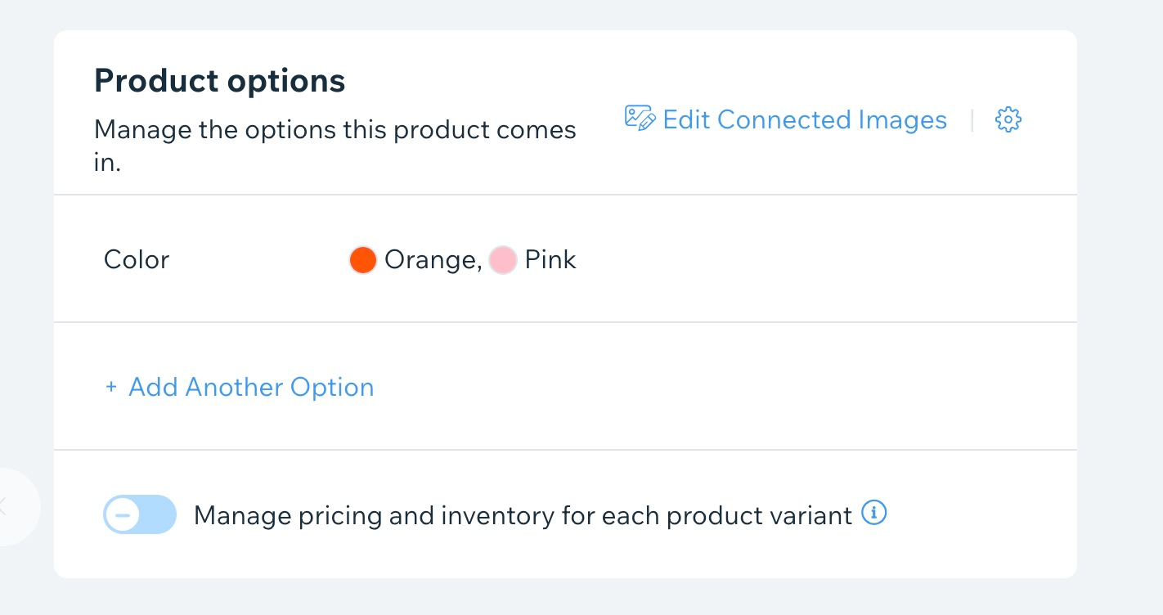1163x615 pixels.
Task: Select the Orange color circle icon
Action: 362,259
